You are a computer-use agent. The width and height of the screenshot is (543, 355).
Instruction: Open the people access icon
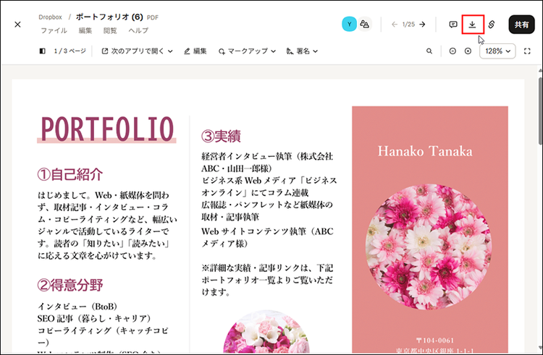[364, 24]
